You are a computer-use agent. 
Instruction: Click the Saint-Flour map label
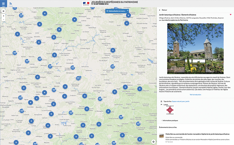click(92, 27)
